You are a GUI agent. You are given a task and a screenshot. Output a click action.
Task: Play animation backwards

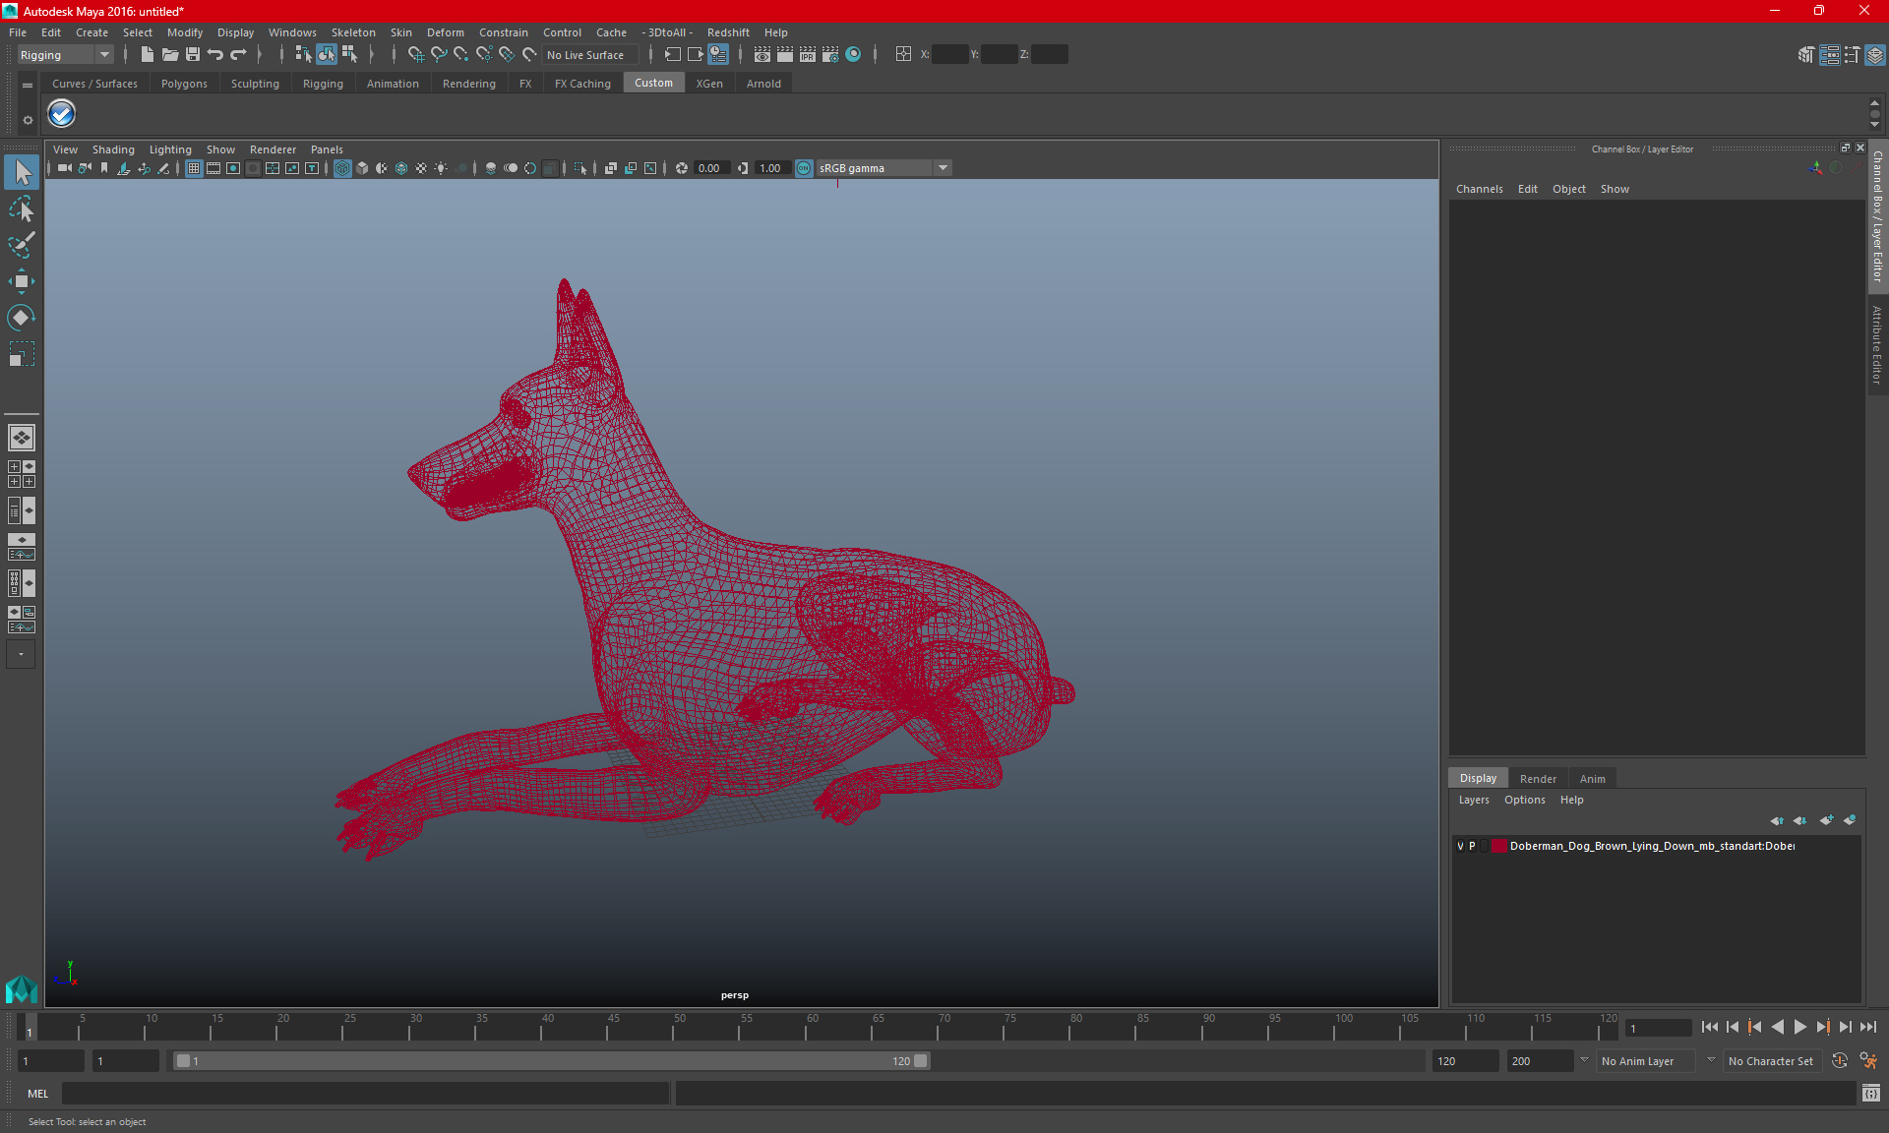tap(1777, 1027)
